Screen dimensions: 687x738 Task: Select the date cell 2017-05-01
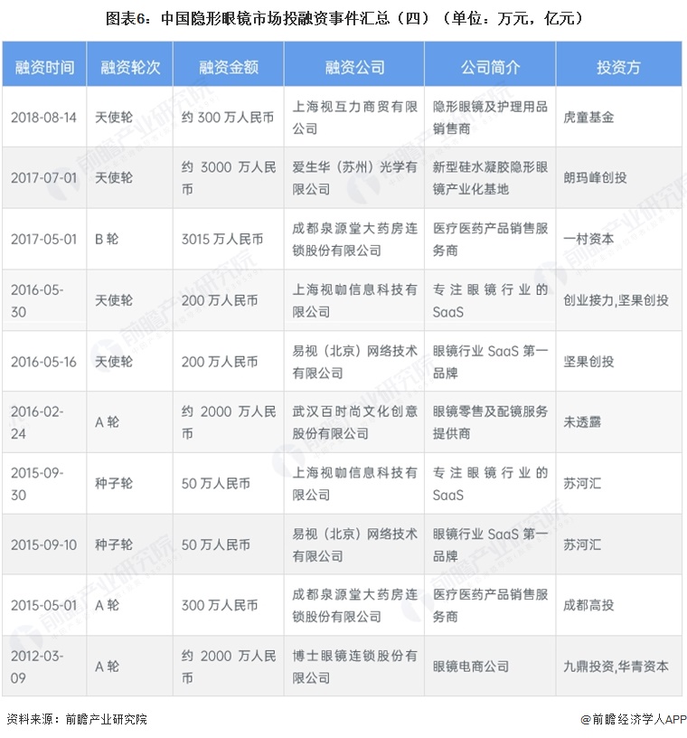[43, 239]
